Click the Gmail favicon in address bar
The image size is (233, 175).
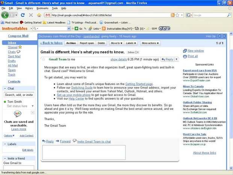(48, 15)
